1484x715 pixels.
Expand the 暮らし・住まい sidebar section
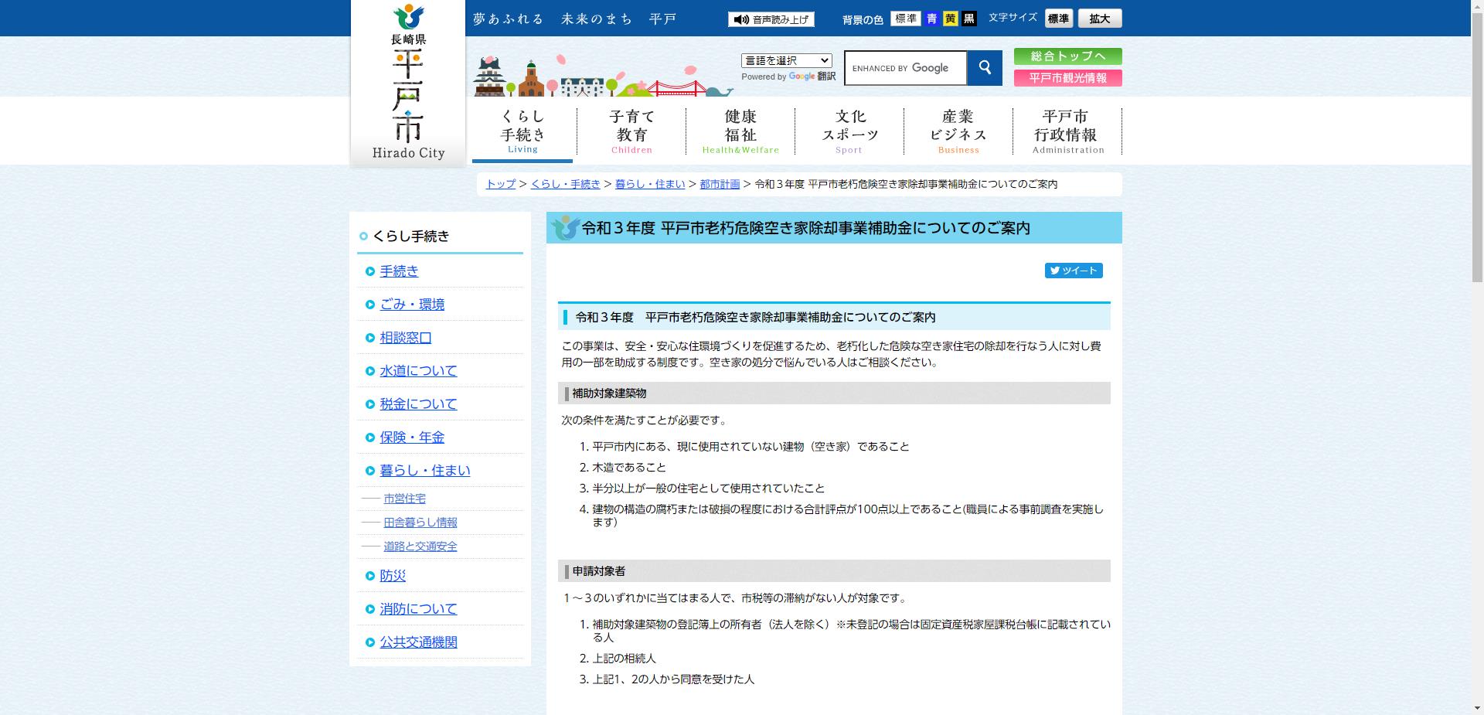[x=424, y=469]
